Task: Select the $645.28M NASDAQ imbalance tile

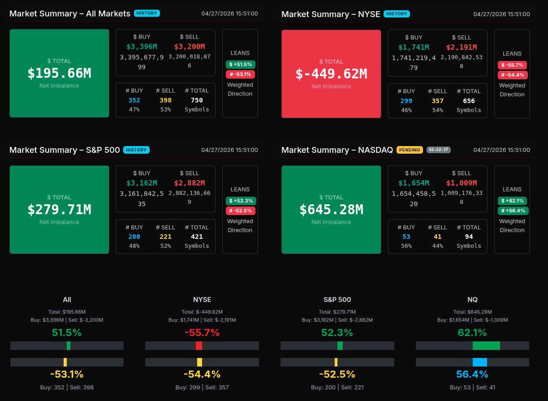Action: click(x=331, y=210)
